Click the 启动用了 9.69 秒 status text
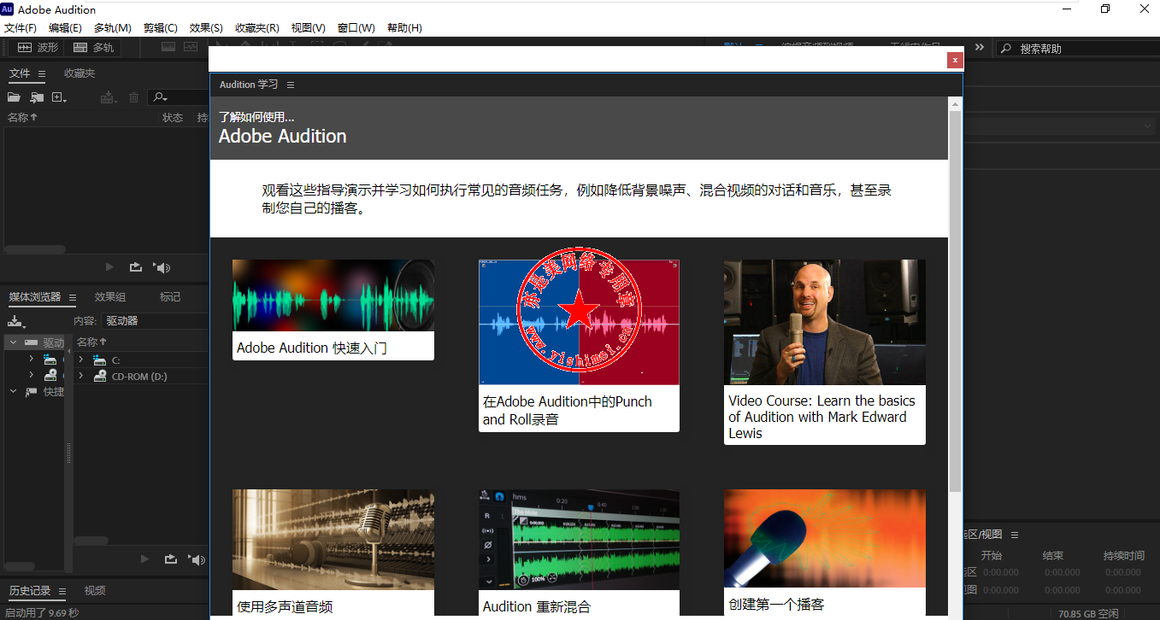Image resolution: width=1160 pixels, height=620 pixels. tap(42, 612)
